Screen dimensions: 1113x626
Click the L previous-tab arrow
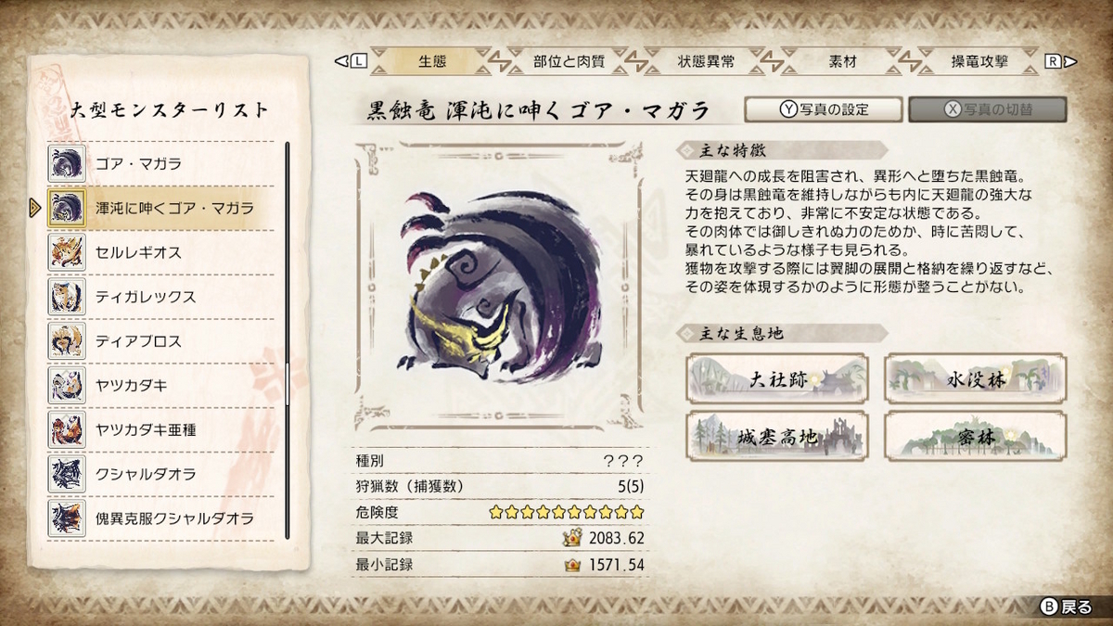[x=352, y=62]
